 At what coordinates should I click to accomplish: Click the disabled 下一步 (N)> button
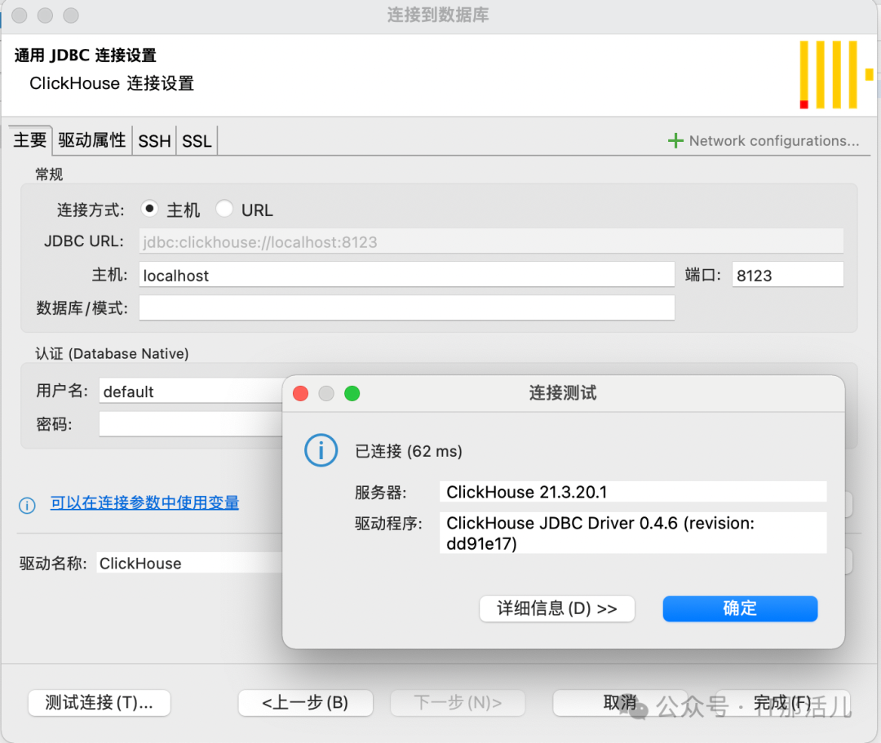pyautogui.click(x=458, y=702)
